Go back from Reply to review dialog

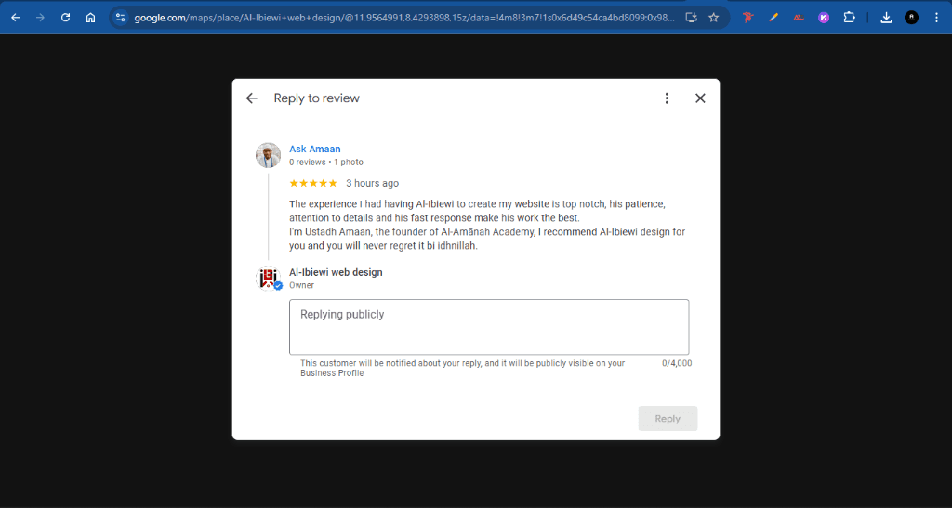point(251,98)
